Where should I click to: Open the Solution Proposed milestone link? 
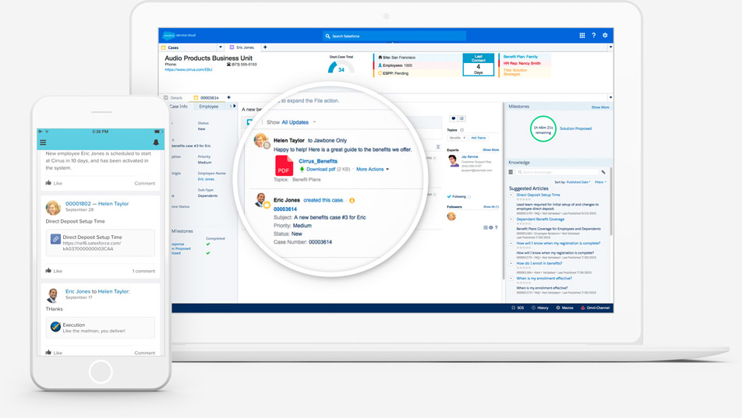coord(575,128)
